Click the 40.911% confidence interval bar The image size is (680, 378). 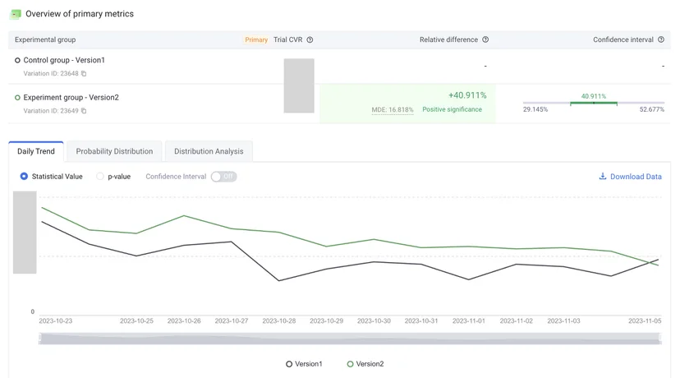[593, 103]
